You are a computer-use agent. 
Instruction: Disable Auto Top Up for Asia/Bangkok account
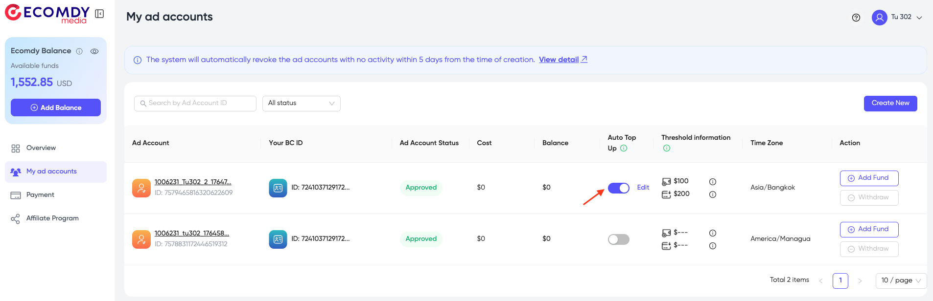pyautogui.click(x=618, y=188)
